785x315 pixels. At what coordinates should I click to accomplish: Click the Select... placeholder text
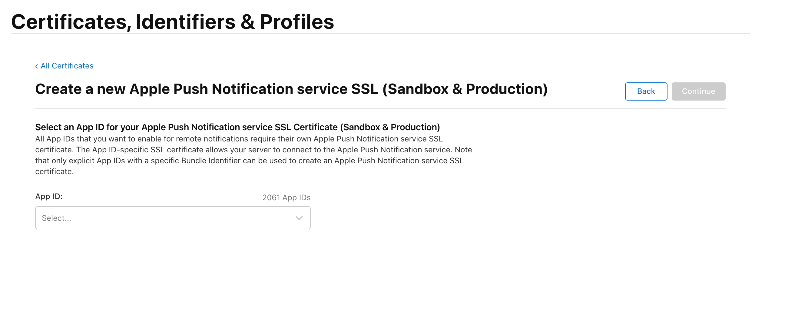pyautogui.click(x=56, y=218)
